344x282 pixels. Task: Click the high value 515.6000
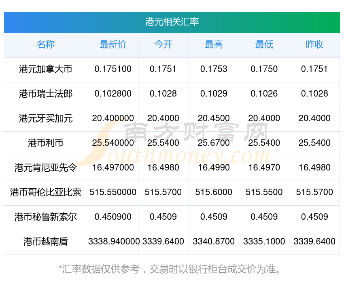(x=214, y=192)
